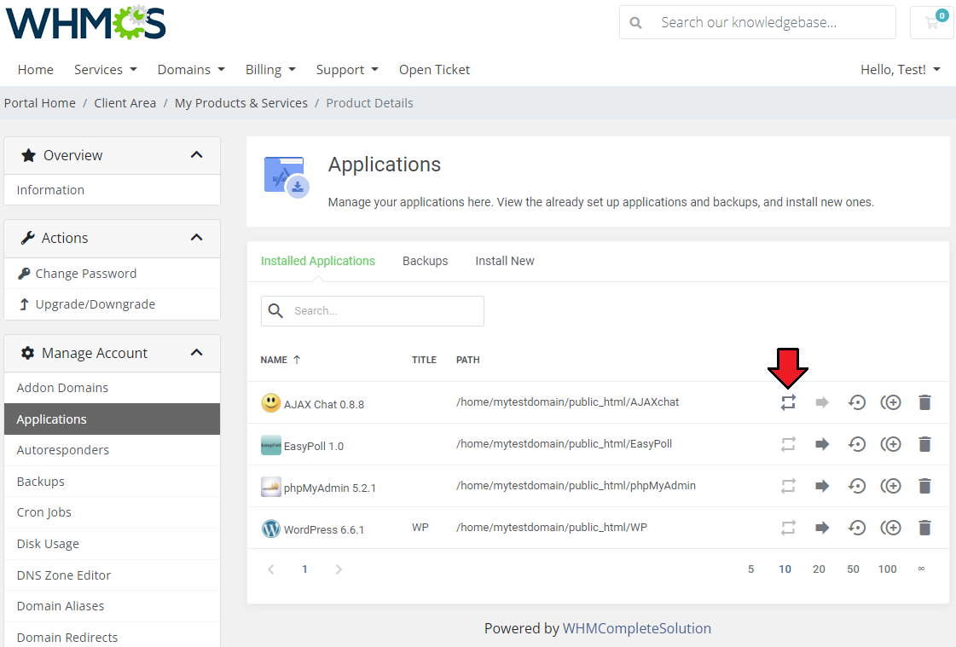The image size is (956, 647).
Task: Open Disk Usage in sidebar
Action: [x=113, y=544]
